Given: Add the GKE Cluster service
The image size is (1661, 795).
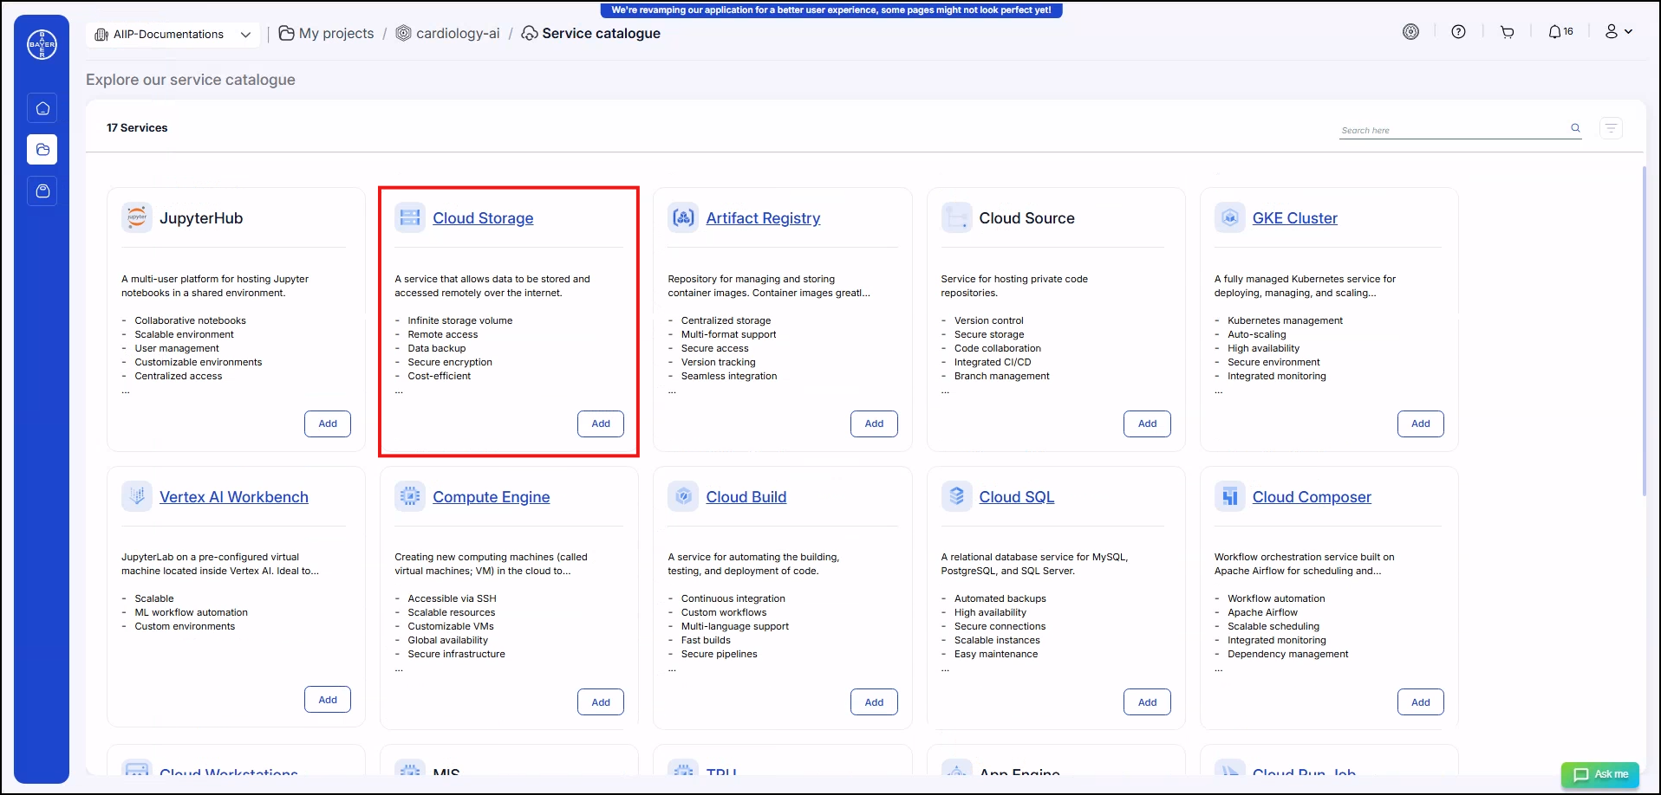Looking at the screenshot, I should click(1420, 423).
